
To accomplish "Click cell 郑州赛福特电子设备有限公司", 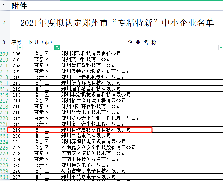I will tap(142, 141).
